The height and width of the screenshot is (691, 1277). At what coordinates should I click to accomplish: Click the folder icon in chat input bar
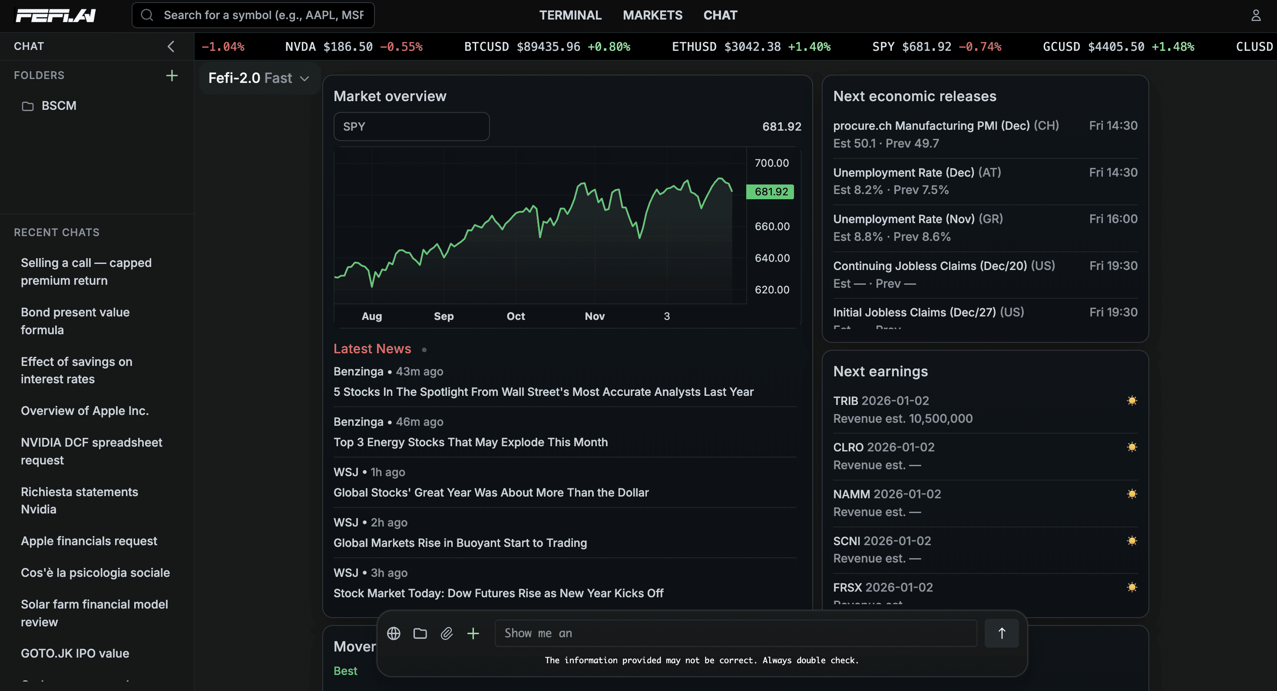[420, 633]
